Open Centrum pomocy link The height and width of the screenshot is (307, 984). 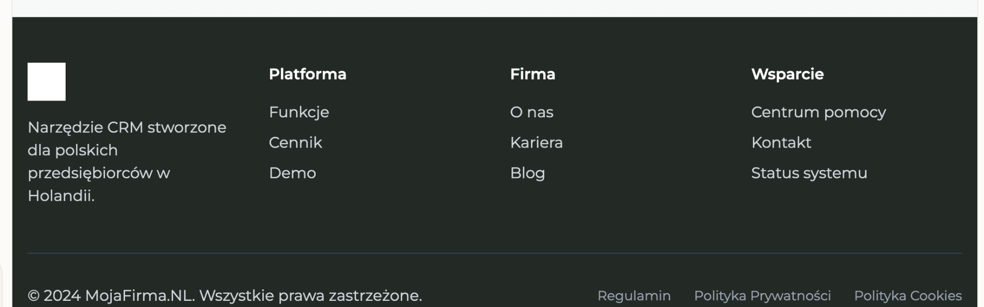tap(818, 112)
